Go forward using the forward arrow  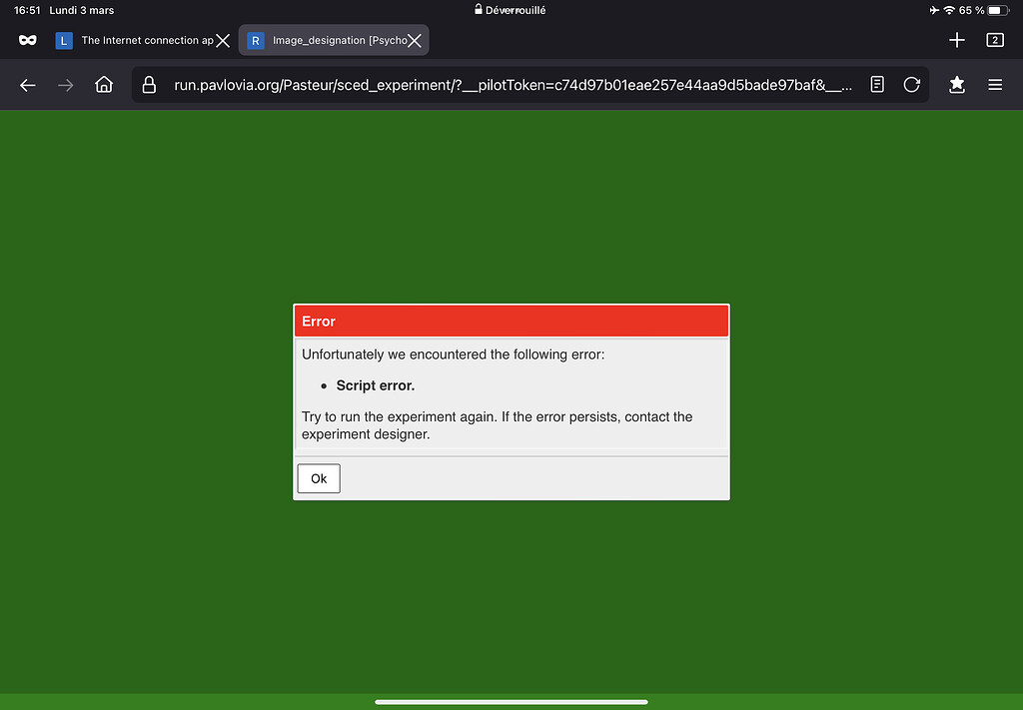click(x=65, y=85)
